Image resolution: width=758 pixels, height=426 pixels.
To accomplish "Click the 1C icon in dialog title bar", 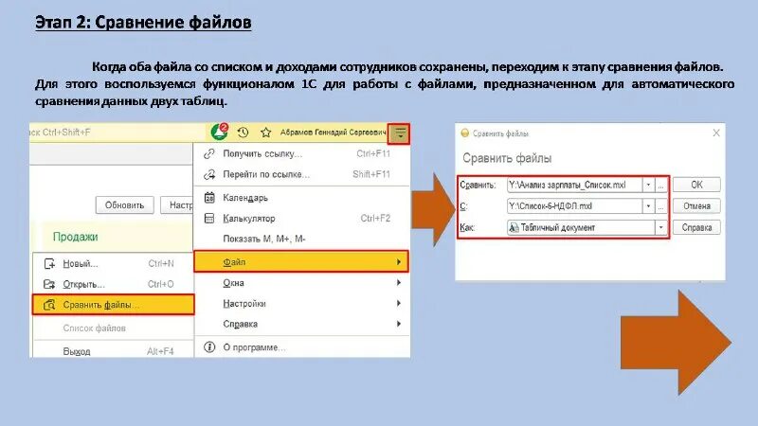I will tap(464, 133).
